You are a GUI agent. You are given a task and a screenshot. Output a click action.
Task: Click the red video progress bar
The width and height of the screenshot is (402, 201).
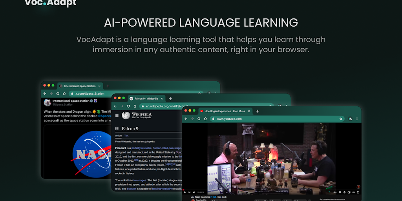coord(272,190)
